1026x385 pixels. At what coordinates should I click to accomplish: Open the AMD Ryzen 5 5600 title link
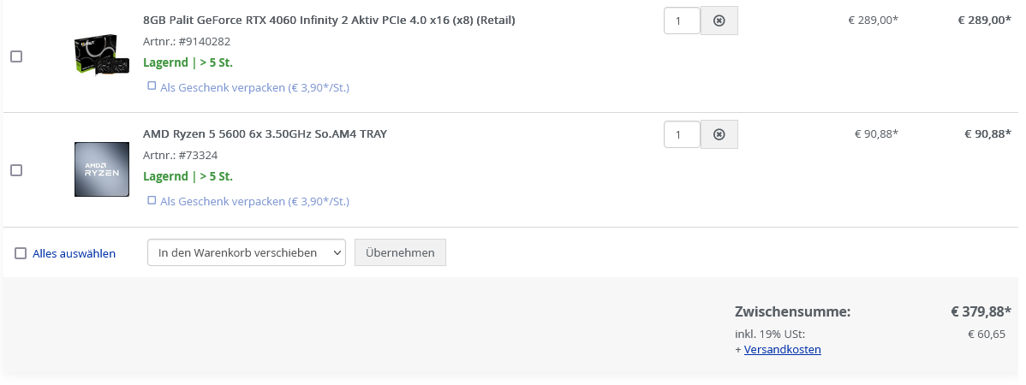pos(265,133)
